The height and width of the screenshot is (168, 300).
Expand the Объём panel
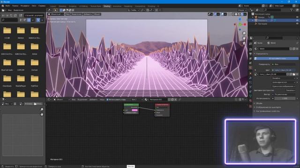pyautogui.click(x=259, y=103)
